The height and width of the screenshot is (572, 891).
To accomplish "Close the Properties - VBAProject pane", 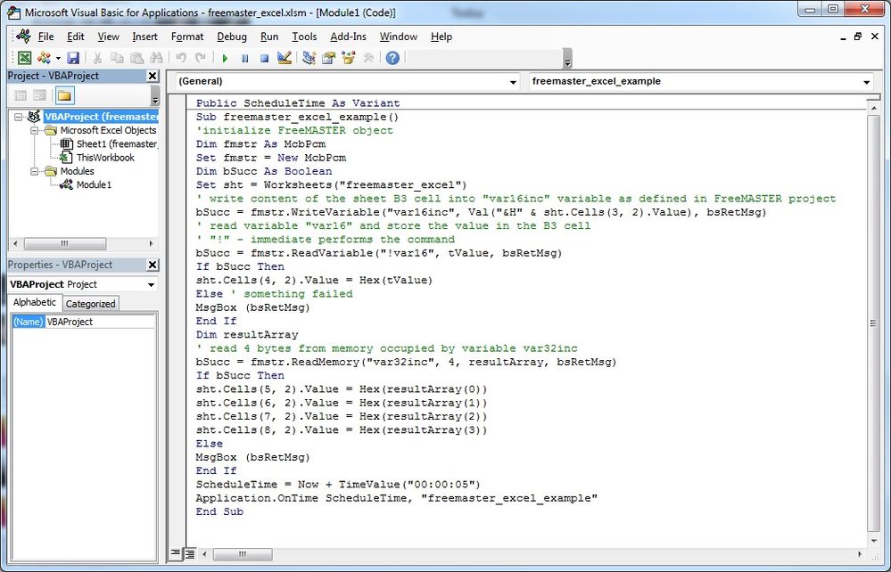I will 153,265.
